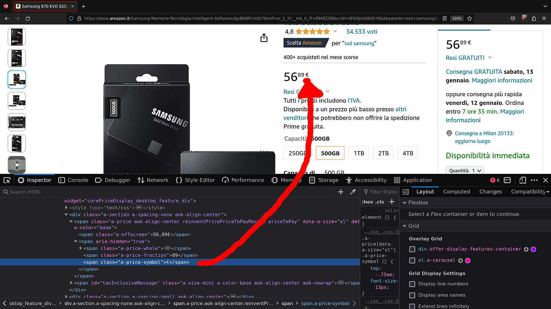Select the 1TB capacity button

coord(358,153)
